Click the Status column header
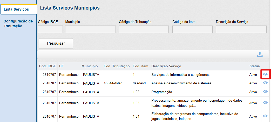The width and height of the screenshot is (271, 122). coord(254,66)
